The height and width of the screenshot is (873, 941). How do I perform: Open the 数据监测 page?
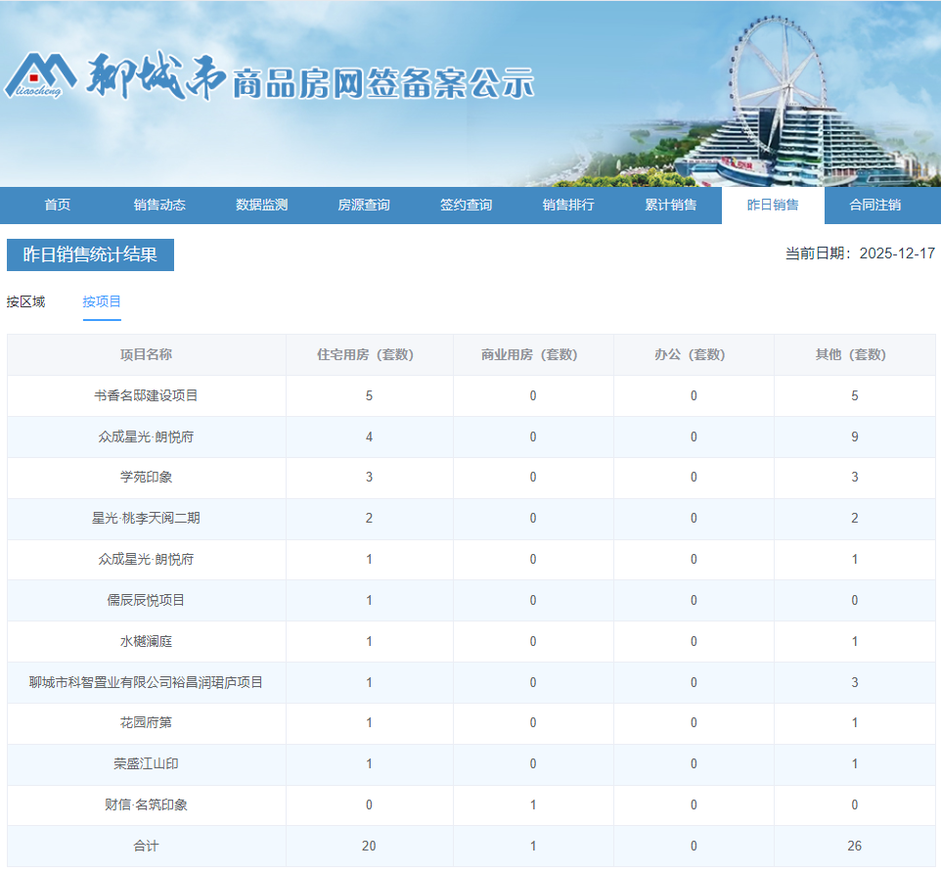(x=260, y=205)
